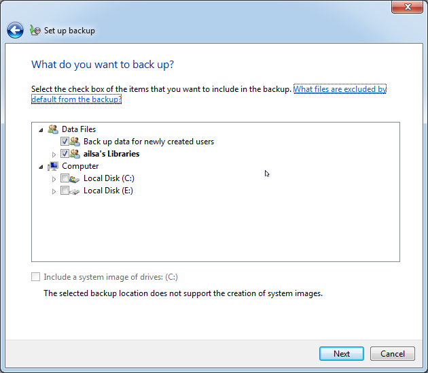Click the ailsa's Libraries users icon
Image resolution: width=428 pixels, height=373 pixels.
75,154
